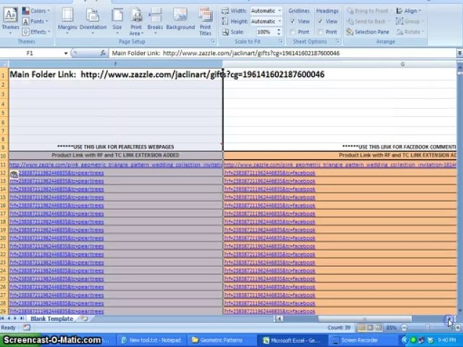This screenshot has width=463, height=347.
Task: Click the Paste Options icon in row 12
Action: click(14, 174)
